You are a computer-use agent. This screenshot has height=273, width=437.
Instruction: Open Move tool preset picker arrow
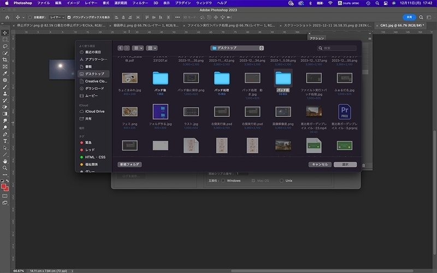(x=23, y=17)
